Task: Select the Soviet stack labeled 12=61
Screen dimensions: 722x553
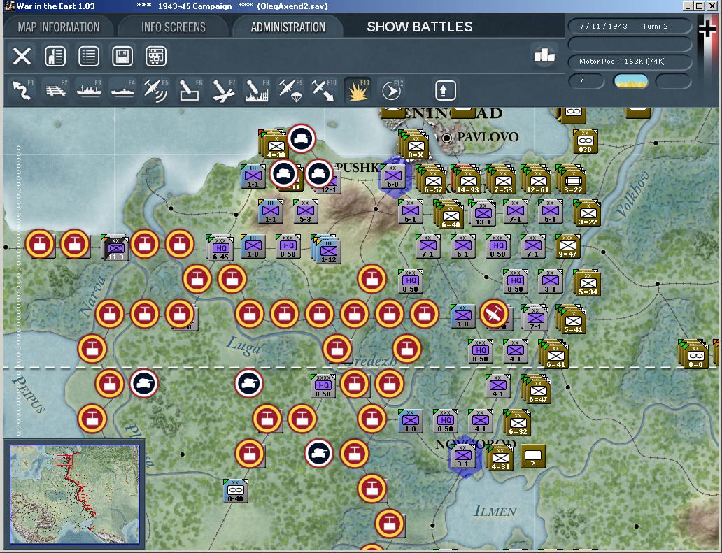Action: [537, 180]
